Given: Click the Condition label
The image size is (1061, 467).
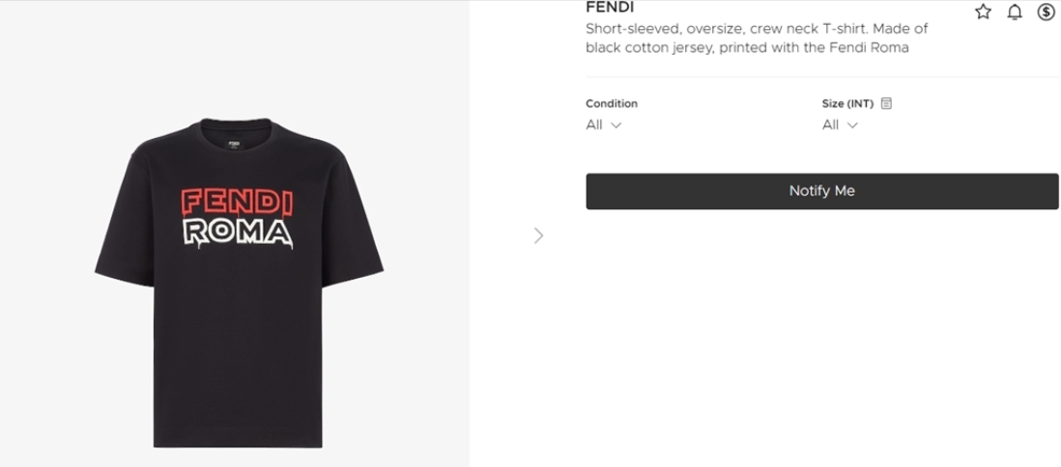Looking at the screenshot, I should [612, 103].
